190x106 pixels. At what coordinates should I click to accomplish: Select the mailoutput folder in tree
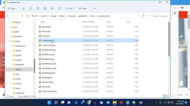[x=20, y=93]
